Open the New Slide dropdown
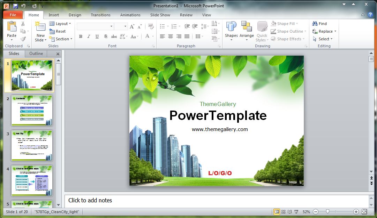 (40, 39)
